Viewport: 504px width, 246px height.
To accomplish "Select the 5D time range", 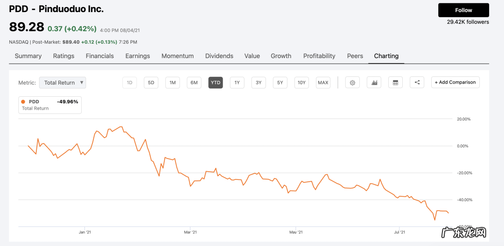I will point(151,83).
